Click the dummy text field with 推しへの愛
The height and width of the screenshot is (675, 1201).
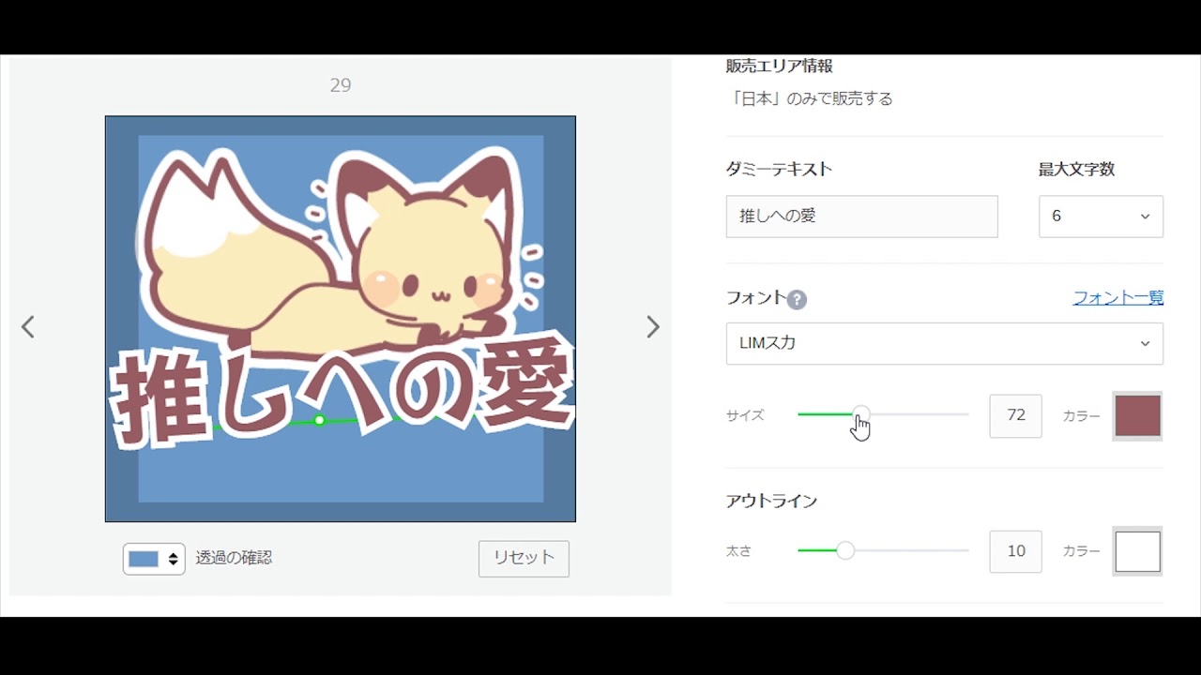point(861,217)
